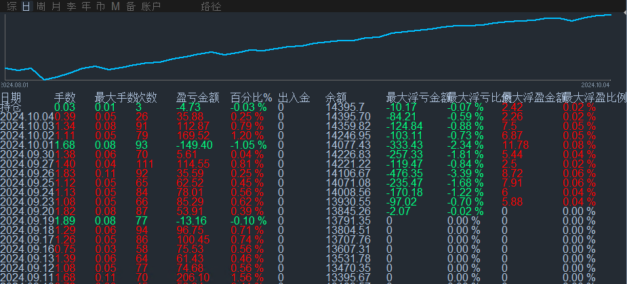Click the chart start date 2024.08.01
The image size is (627, 284).
[14, 85]
